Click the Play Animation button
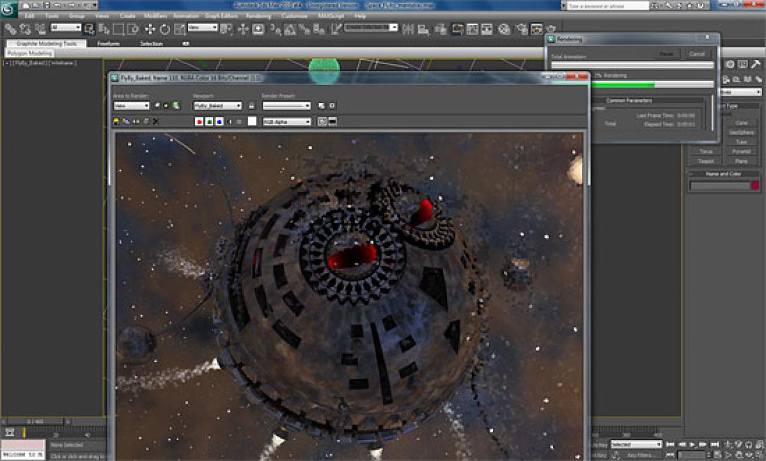The image size is (766, 461). (692, 444)
